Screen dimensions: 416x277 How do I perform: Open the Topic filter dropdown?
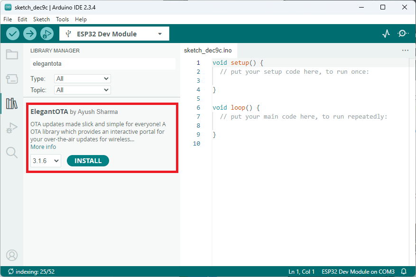82,90
